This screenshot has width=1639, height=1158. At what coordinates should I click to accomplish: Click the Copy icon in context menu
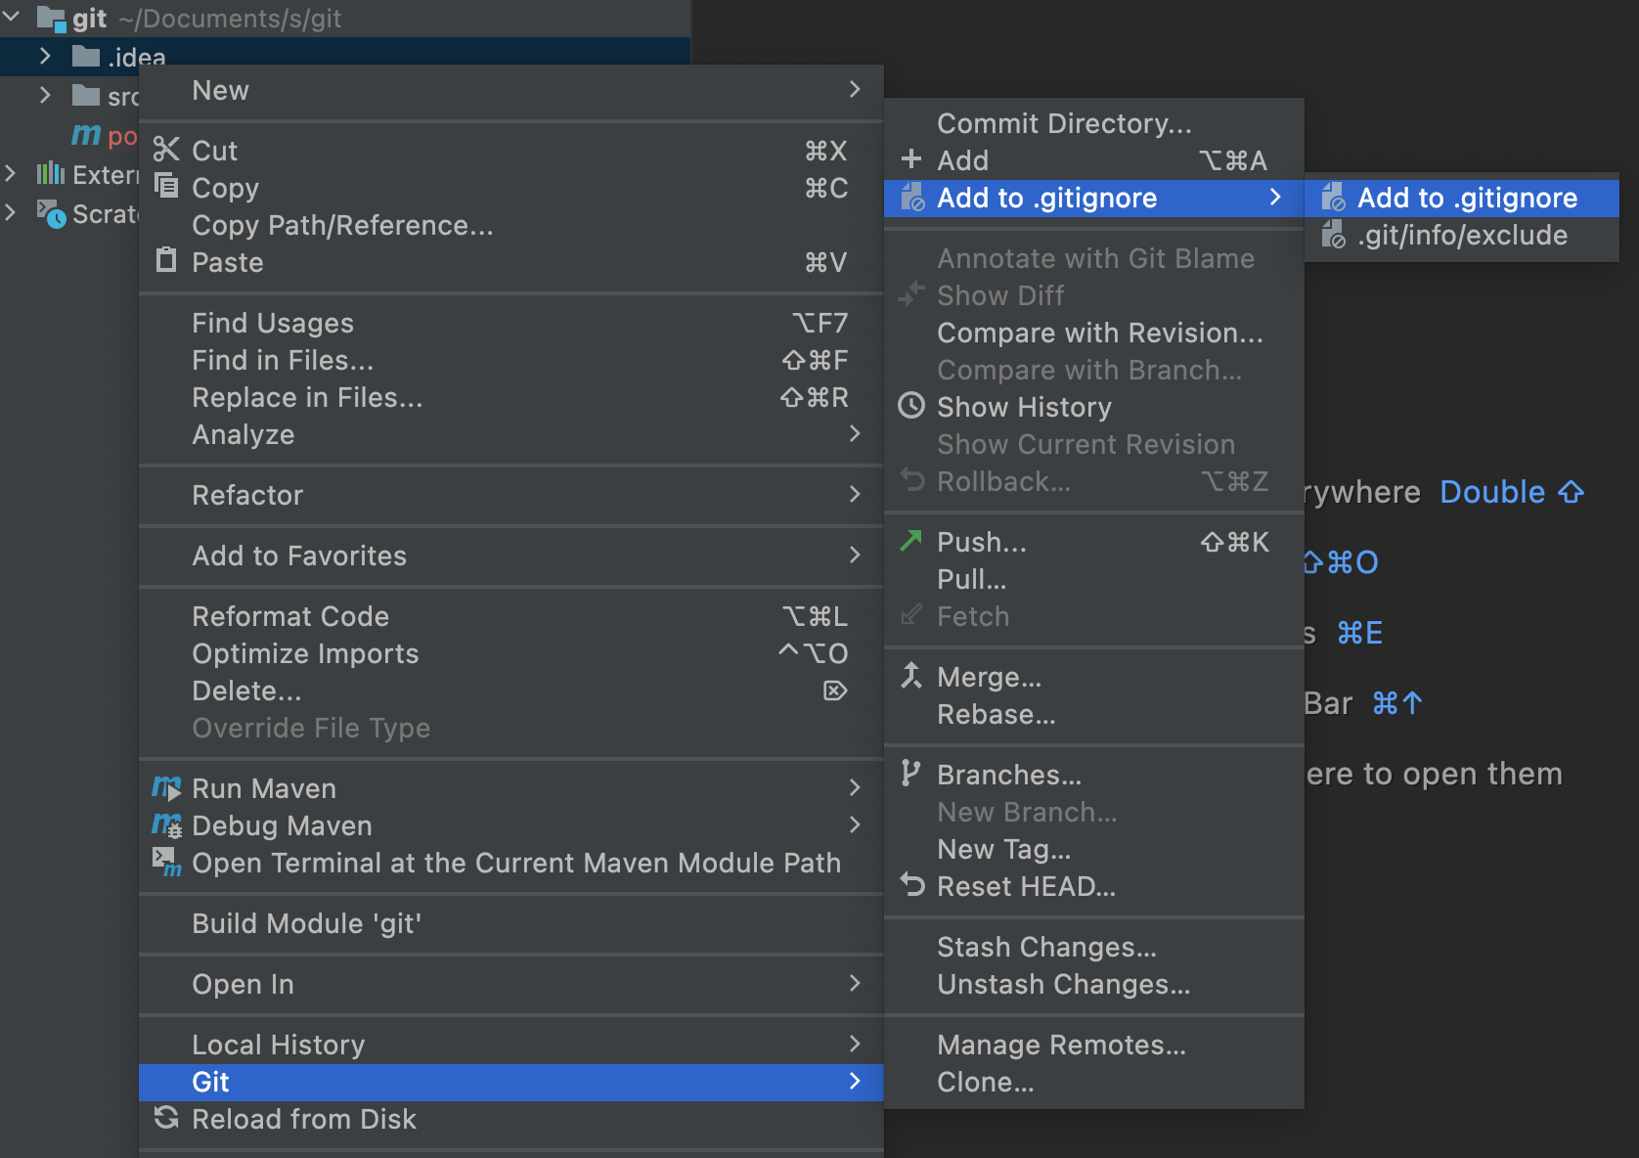tap(166, 186)
